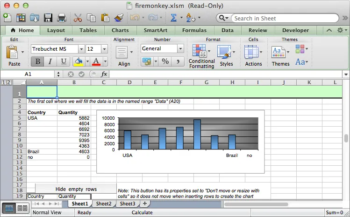Screen dimensions: 350x217
Task: Click the Cut scissors icon
Action: click(78, 18)
